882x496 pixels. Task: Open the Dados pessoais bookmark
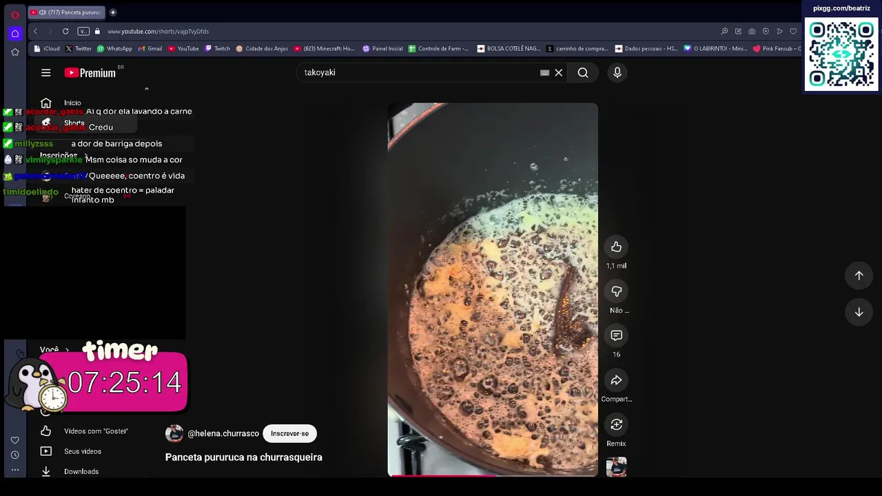(646, 49)
